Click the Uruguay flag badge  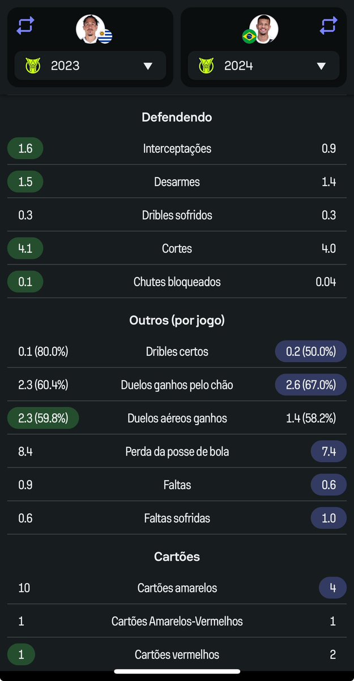pyautogui.click(x=105, y=37)
